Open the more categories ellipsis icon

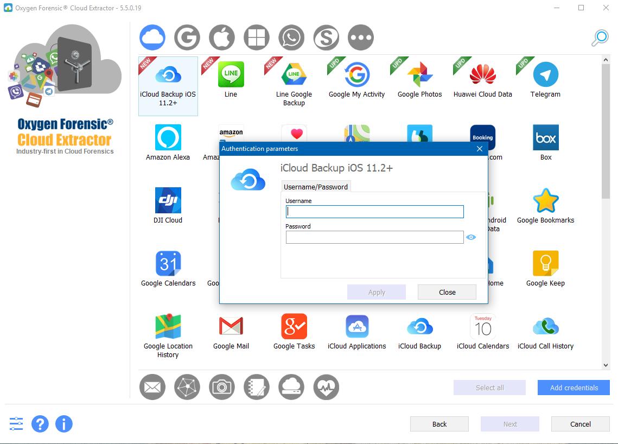(361, 37)
